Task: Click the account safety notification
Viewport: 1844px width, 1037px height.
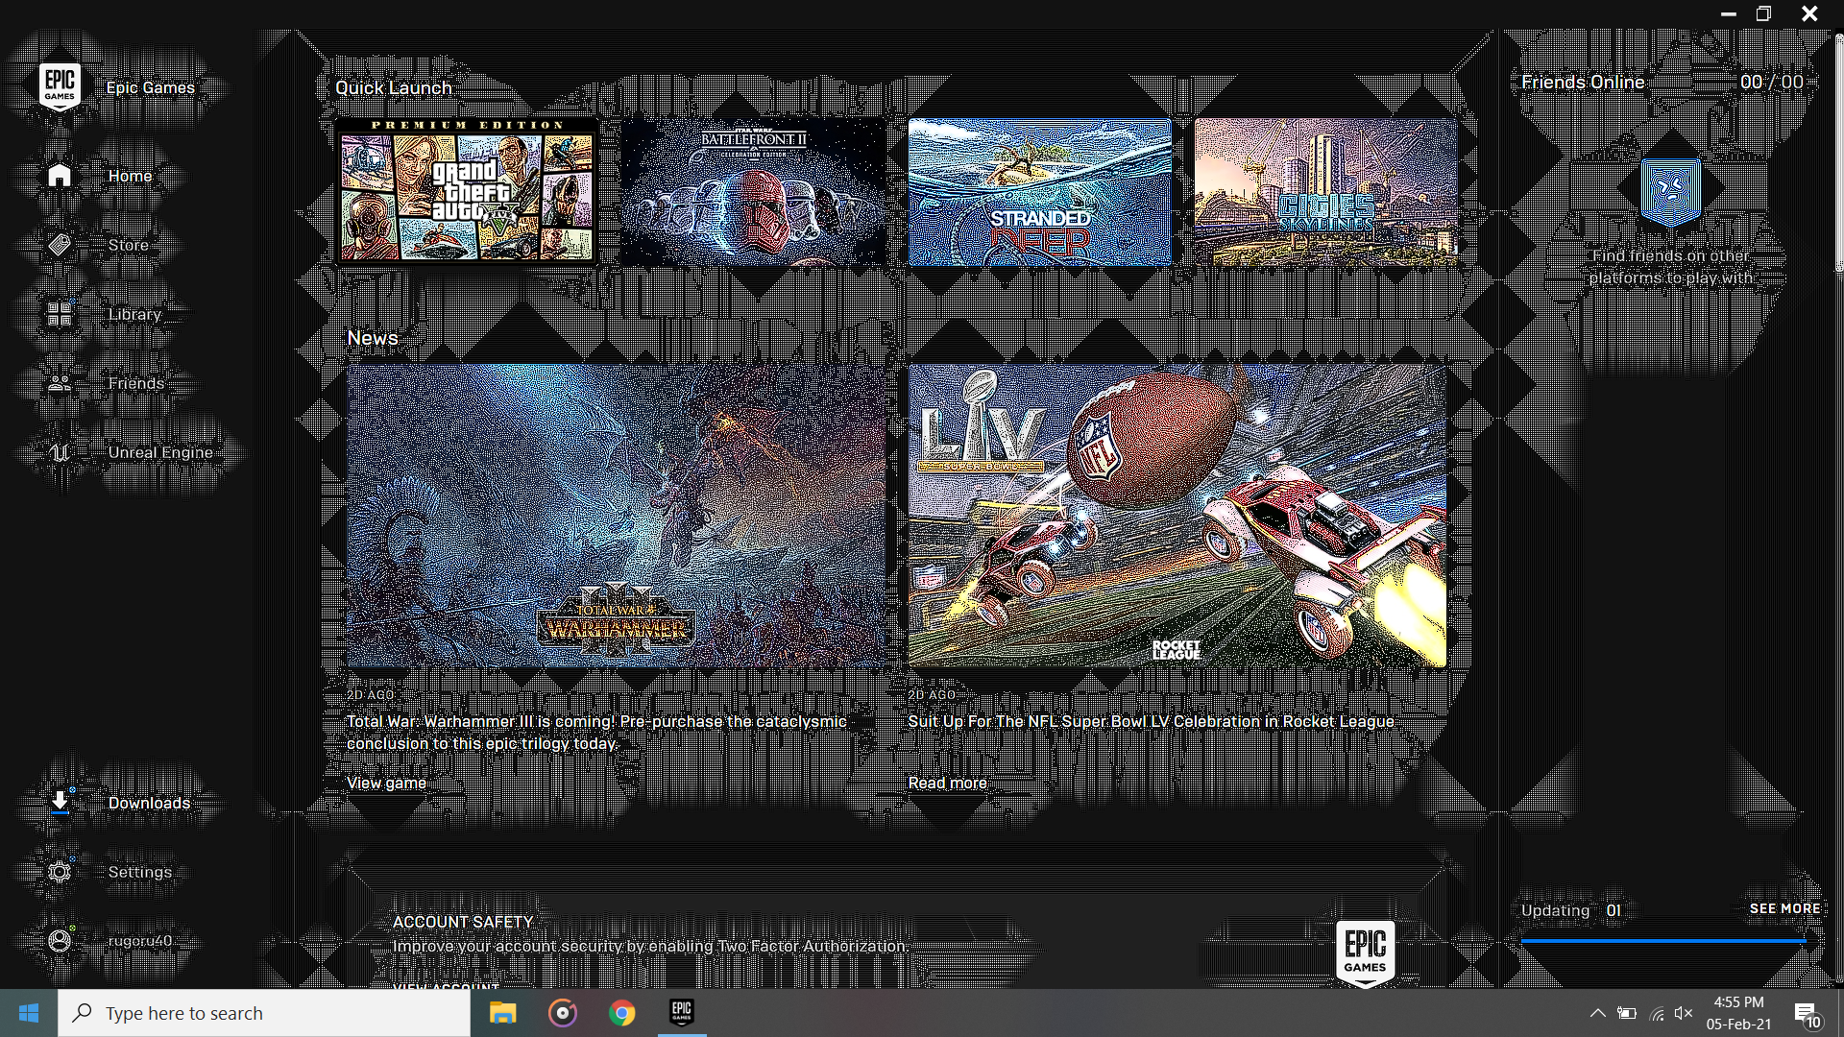Action: tap(651, 932)
